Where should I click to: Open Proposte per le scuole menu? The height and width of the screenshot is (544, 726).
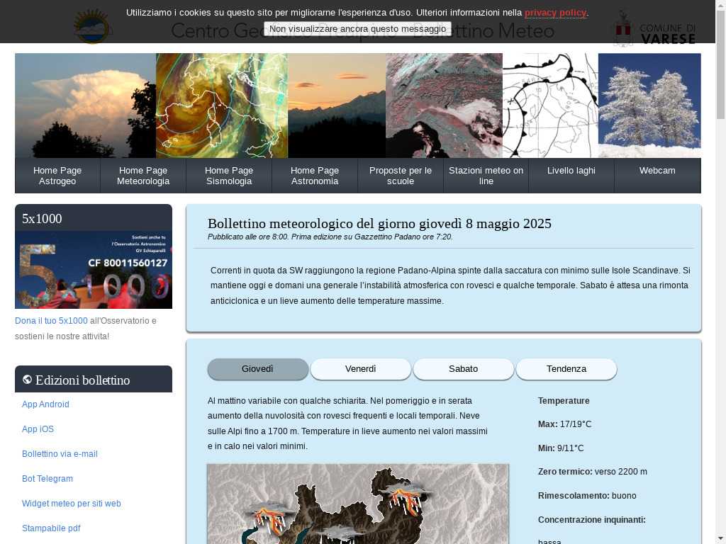(x=401, y=176)
